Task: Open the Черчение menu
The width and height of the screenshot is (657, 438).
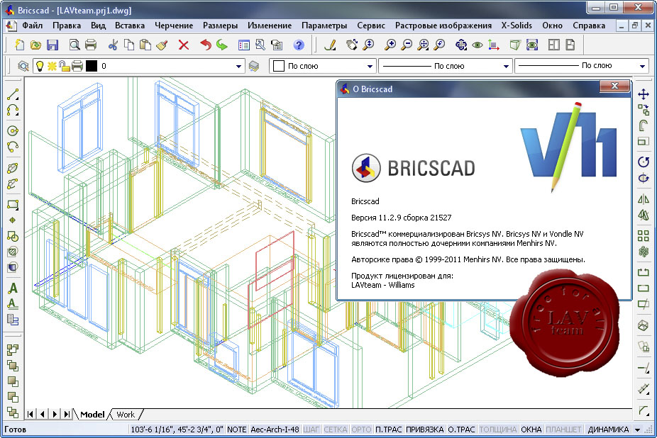Action: tap(174, 26)
